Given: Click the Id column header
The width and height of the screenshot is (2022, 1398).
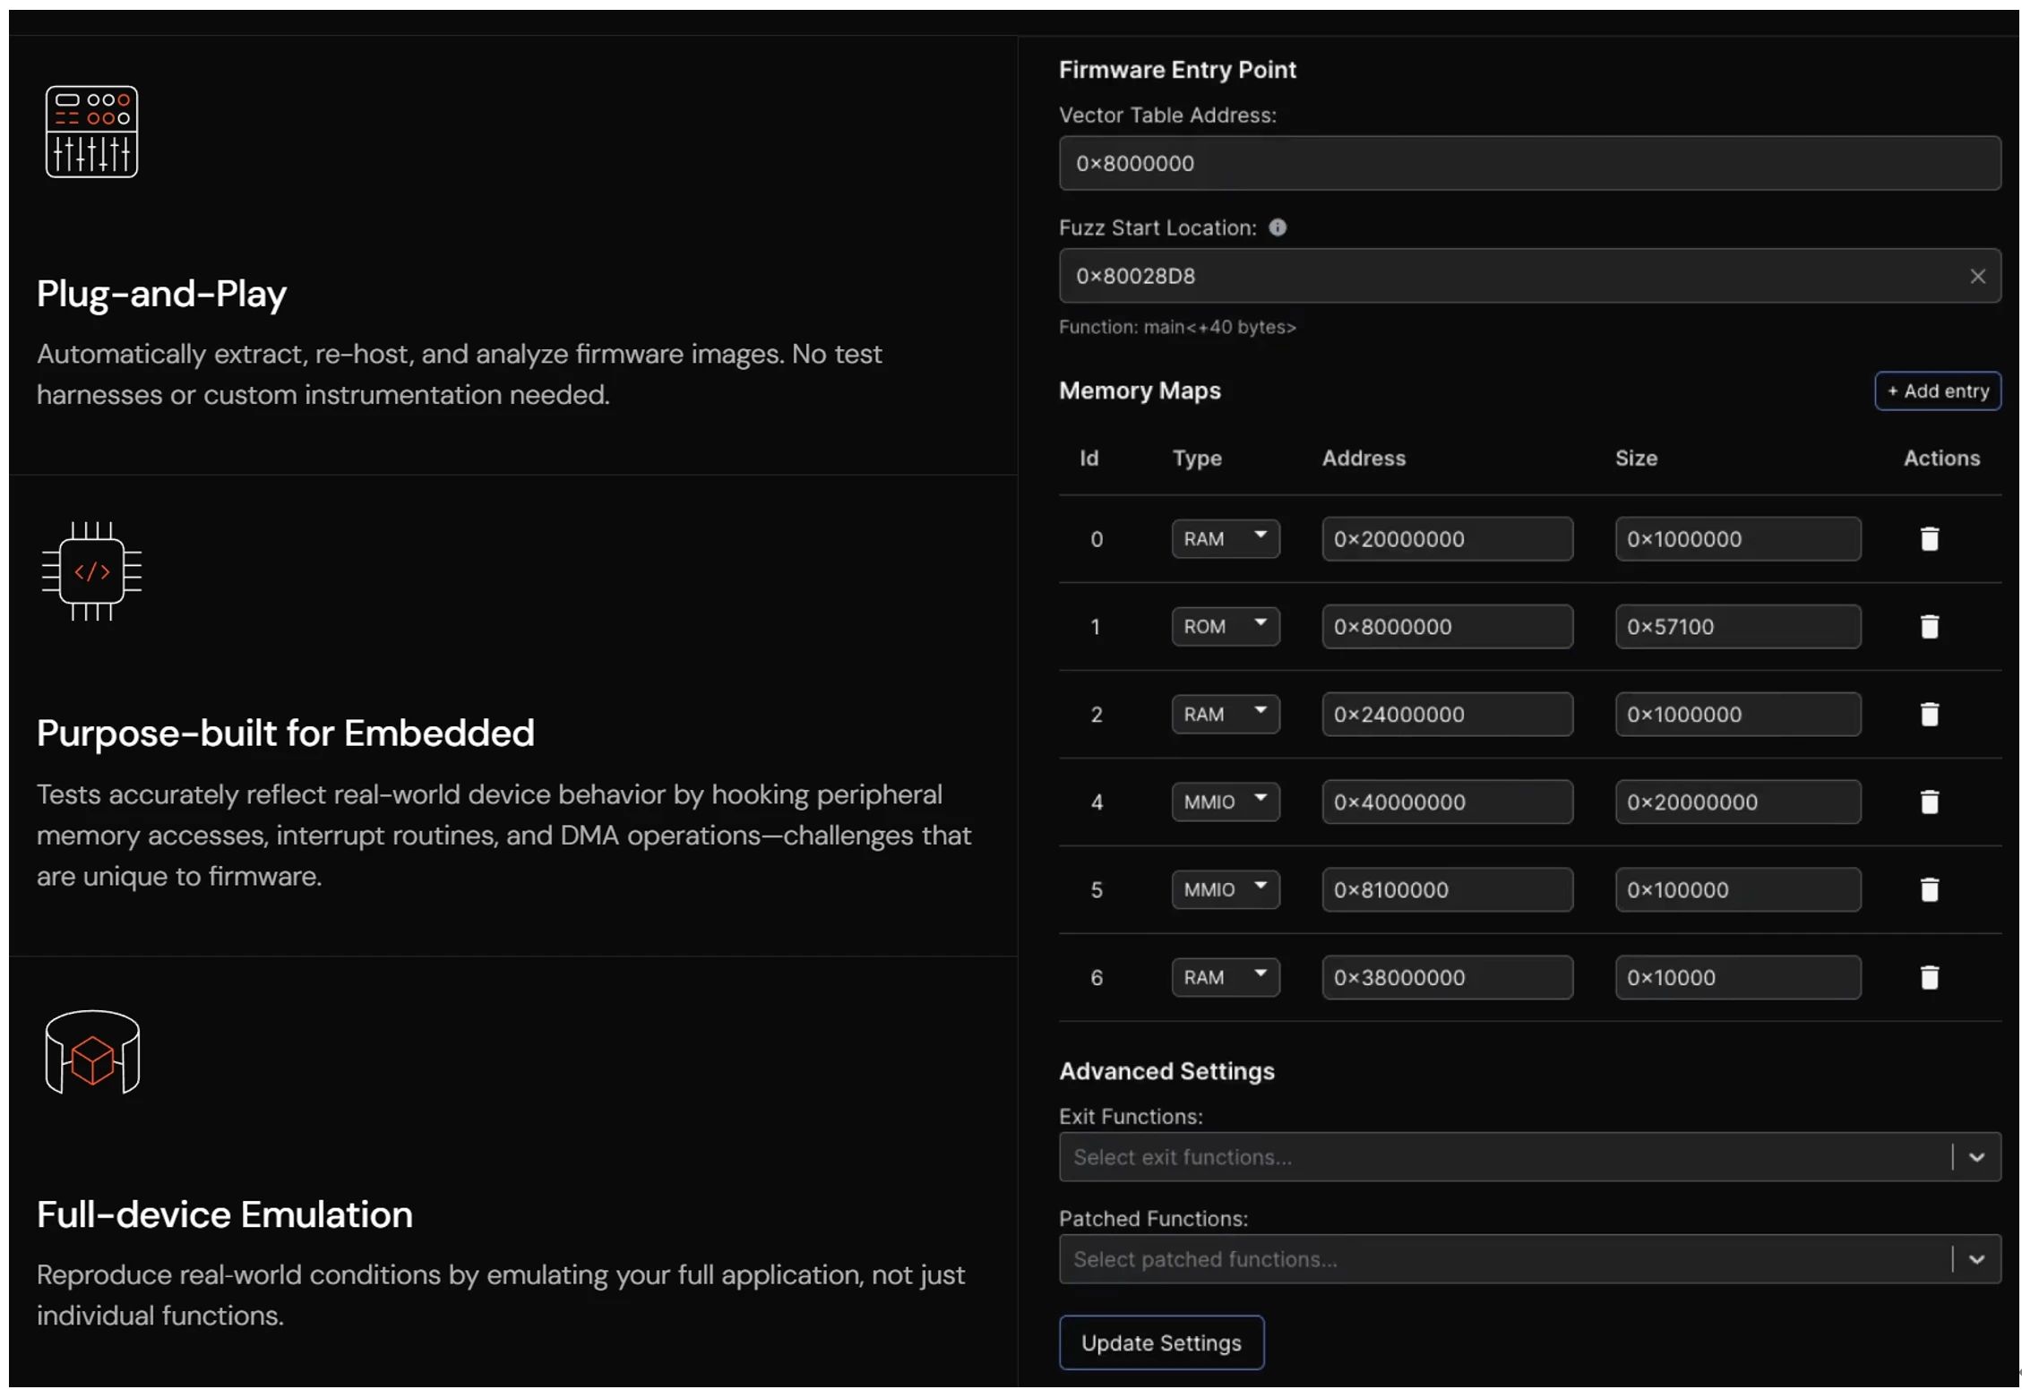Looking at the screenshot, I should tap(1088, 458).
